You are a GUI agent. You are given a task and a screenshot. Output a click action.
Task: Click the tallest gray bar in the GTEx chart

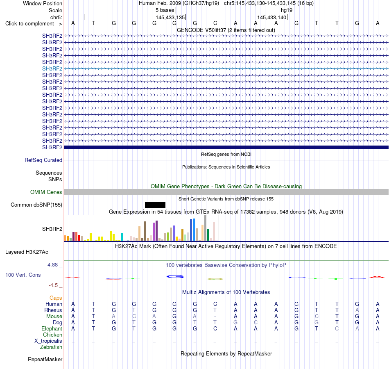pyautogui.click(x=206, y=228)
